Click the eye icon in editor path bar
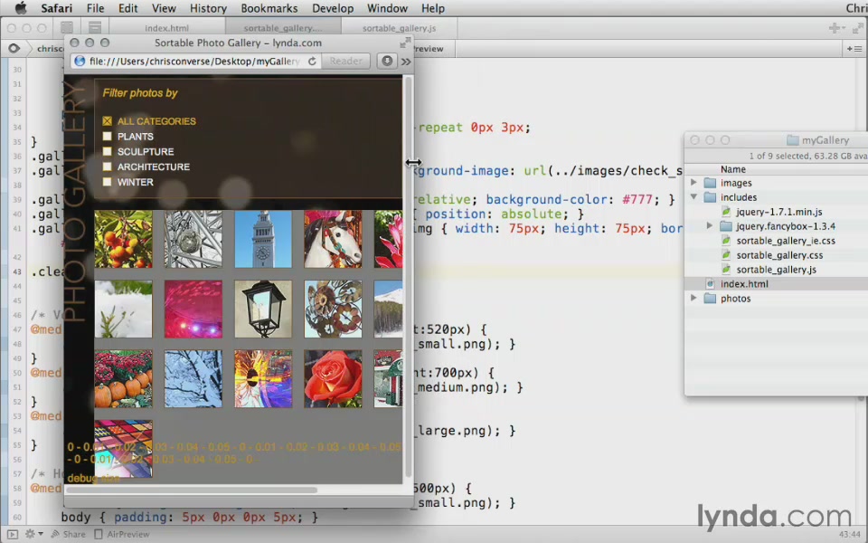 14,49
